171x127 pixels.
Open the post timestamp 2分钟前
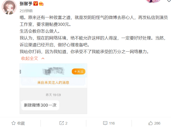point(26,11)
